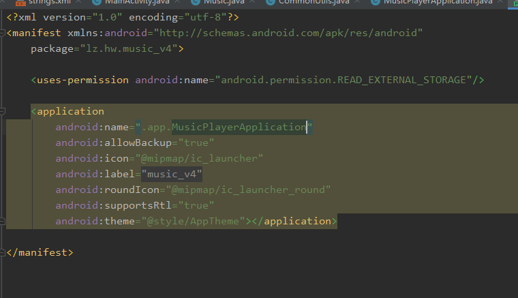Select the MusicPlayerApplication.java tab

[x=438, y=2]
